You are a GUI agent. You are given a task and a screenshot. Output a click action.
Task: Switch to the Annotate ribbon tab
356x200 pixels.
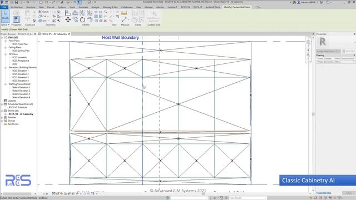coord(83,7)
